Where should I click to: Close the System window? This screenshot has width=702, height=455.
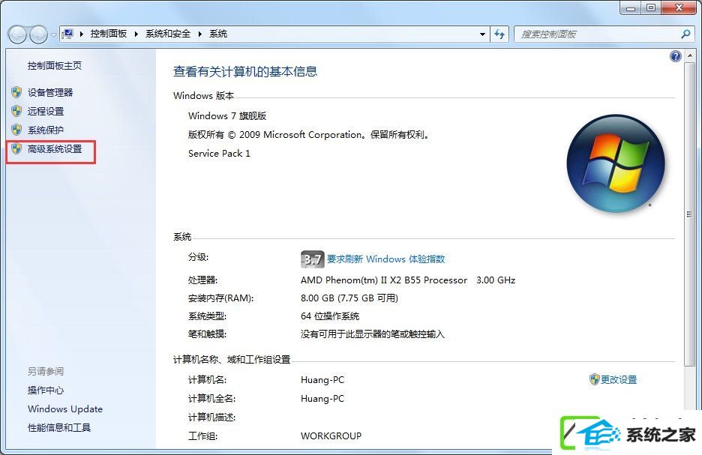tap(679, 7)
